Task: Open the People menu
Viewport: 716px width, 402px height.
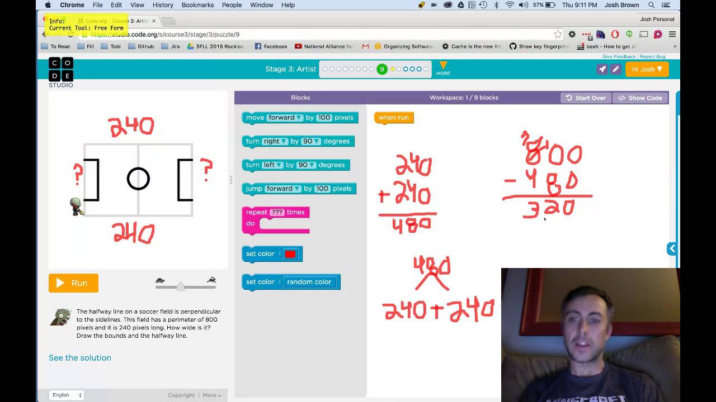Action: 232,5
